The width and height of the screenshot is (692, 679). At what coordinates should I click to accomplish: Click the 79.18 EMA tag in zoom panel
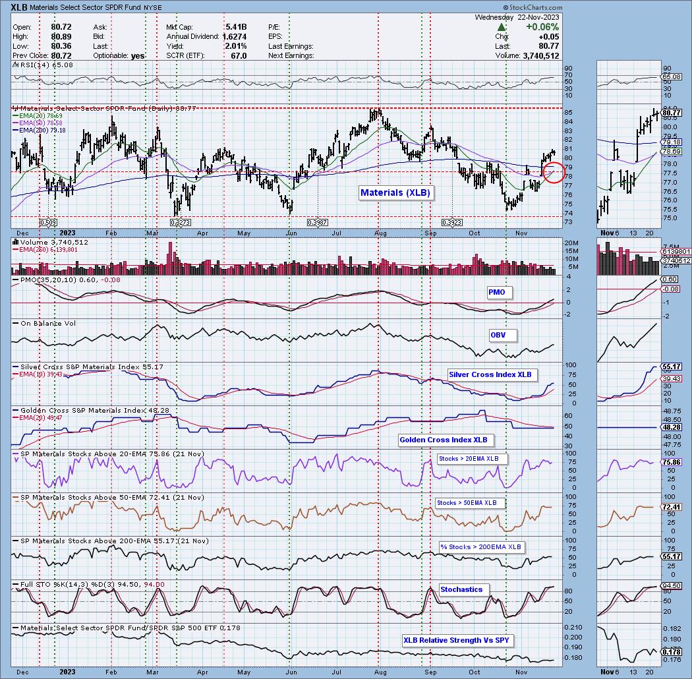672,142
